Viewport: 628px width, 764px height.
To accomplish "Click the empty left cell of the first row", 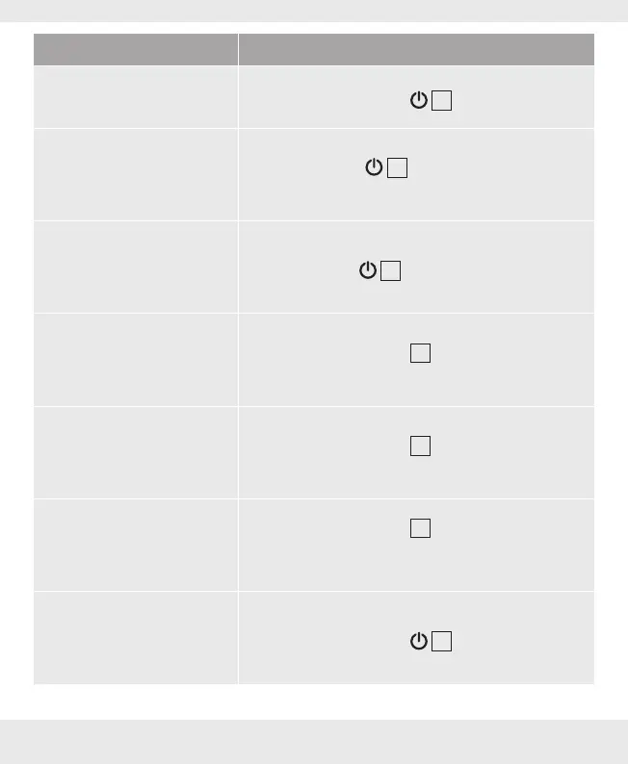I will (x=136, y=97).
